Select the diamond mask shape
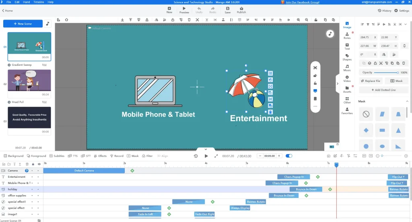 [x=366, y=130]
